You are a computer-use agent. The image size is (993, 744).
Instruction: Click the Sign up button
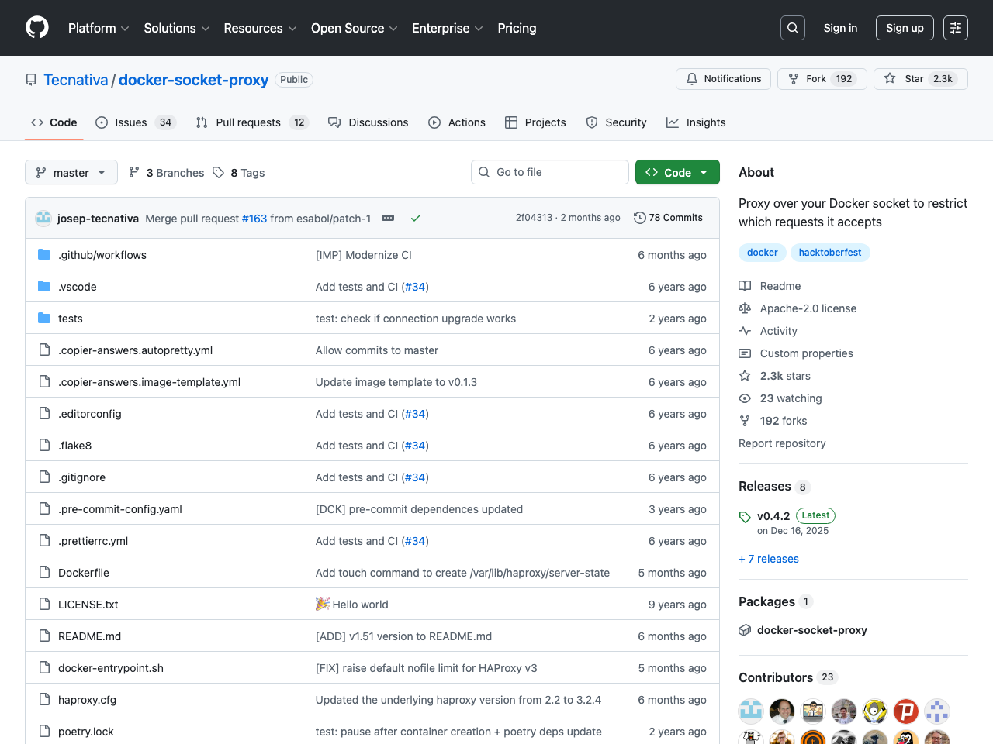point(905,27)
